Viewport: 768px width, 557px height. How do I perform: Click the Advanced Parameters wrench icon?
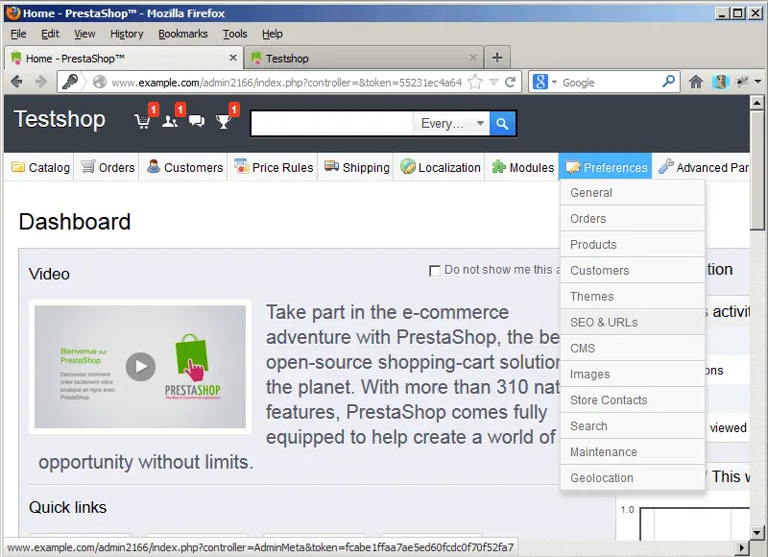point(665,166)
